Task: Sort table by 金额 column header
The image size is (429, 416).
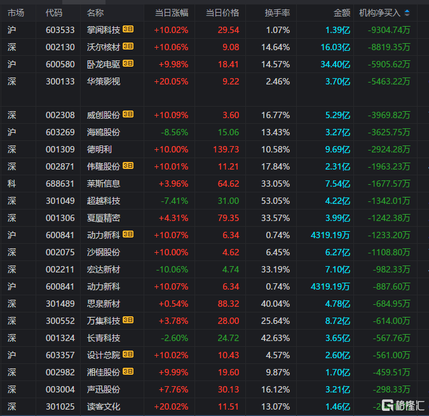Action: click(x=342, y=13)
